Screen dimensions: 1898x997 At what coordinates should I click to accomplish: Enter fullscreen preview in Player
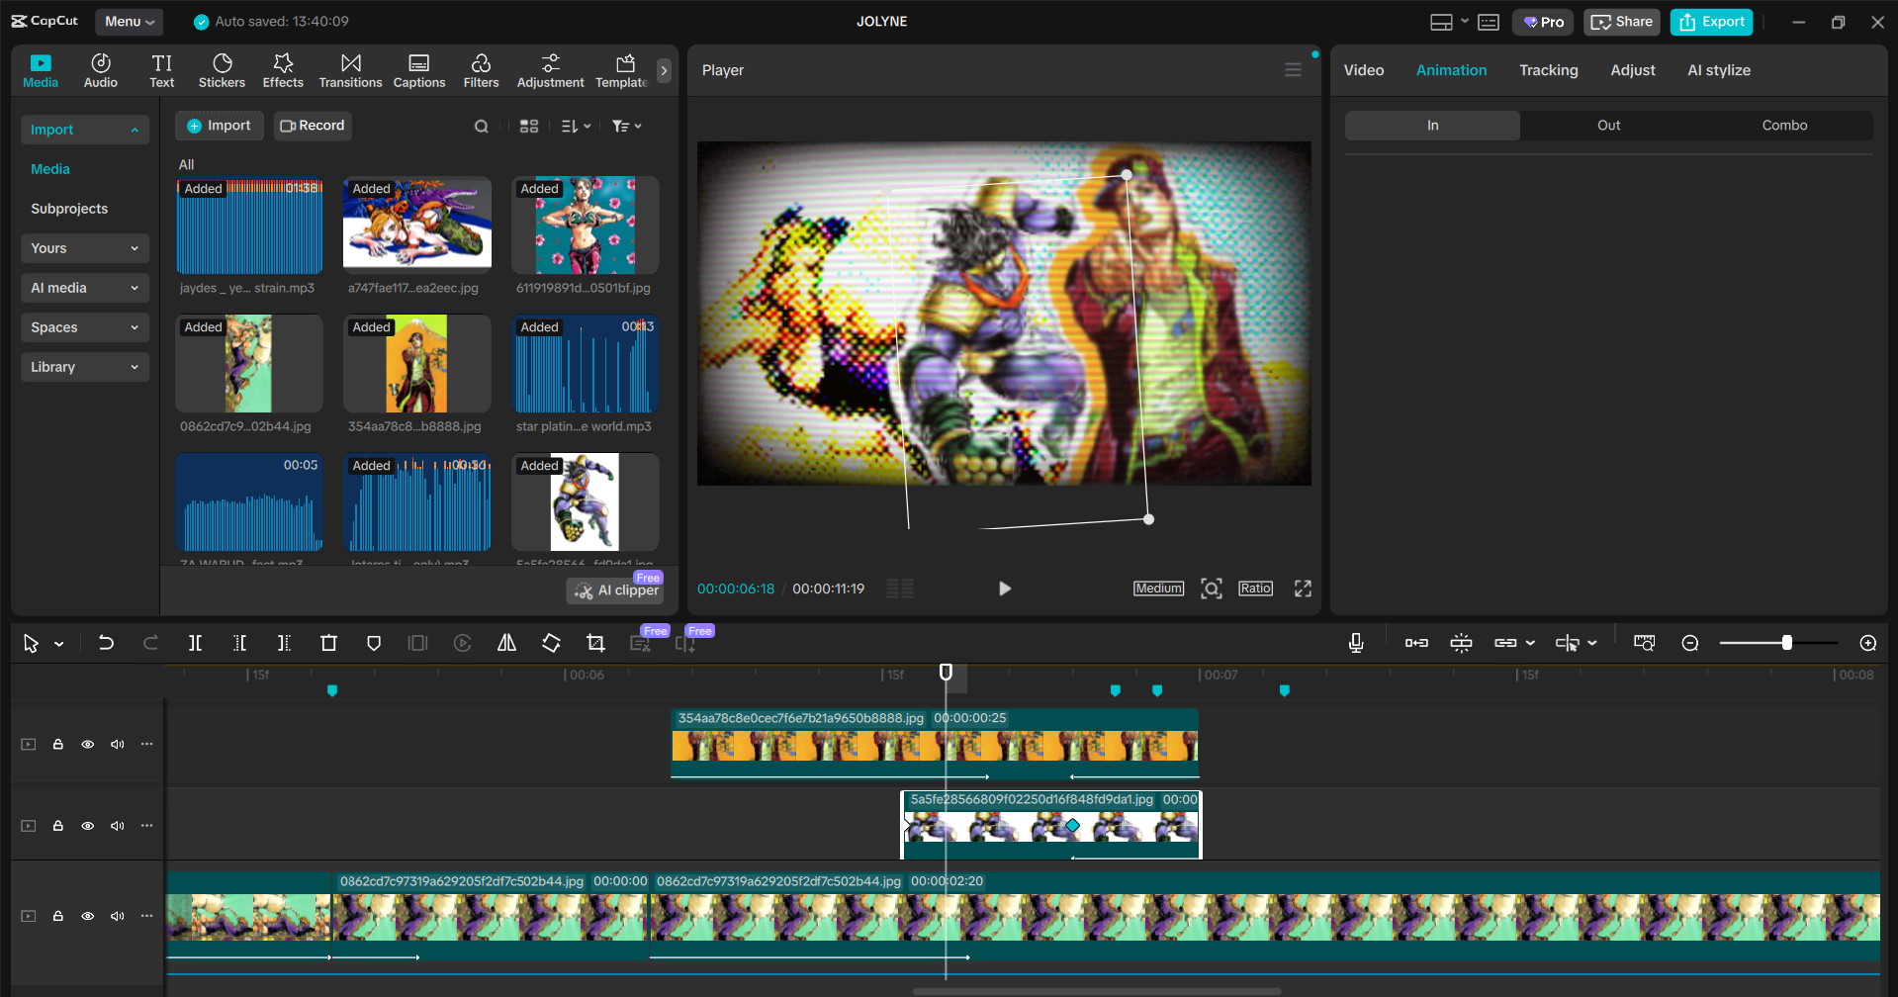pos(1303,589)
